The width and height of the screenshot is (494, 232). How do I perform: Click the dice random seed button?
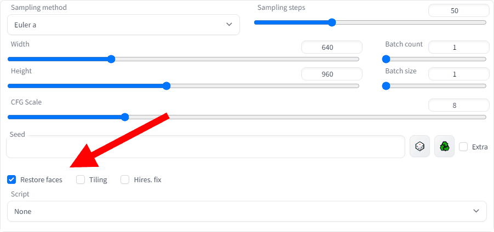tap(420, 147)
